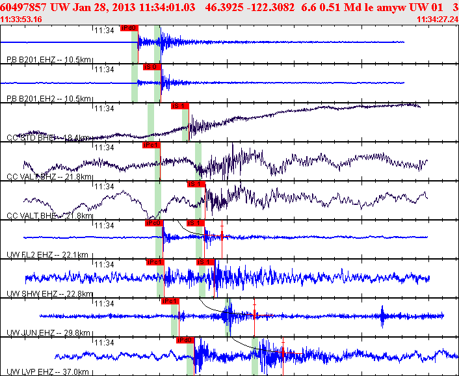Select the iS 1 pick flag on VALT BHE

[196, 184]
